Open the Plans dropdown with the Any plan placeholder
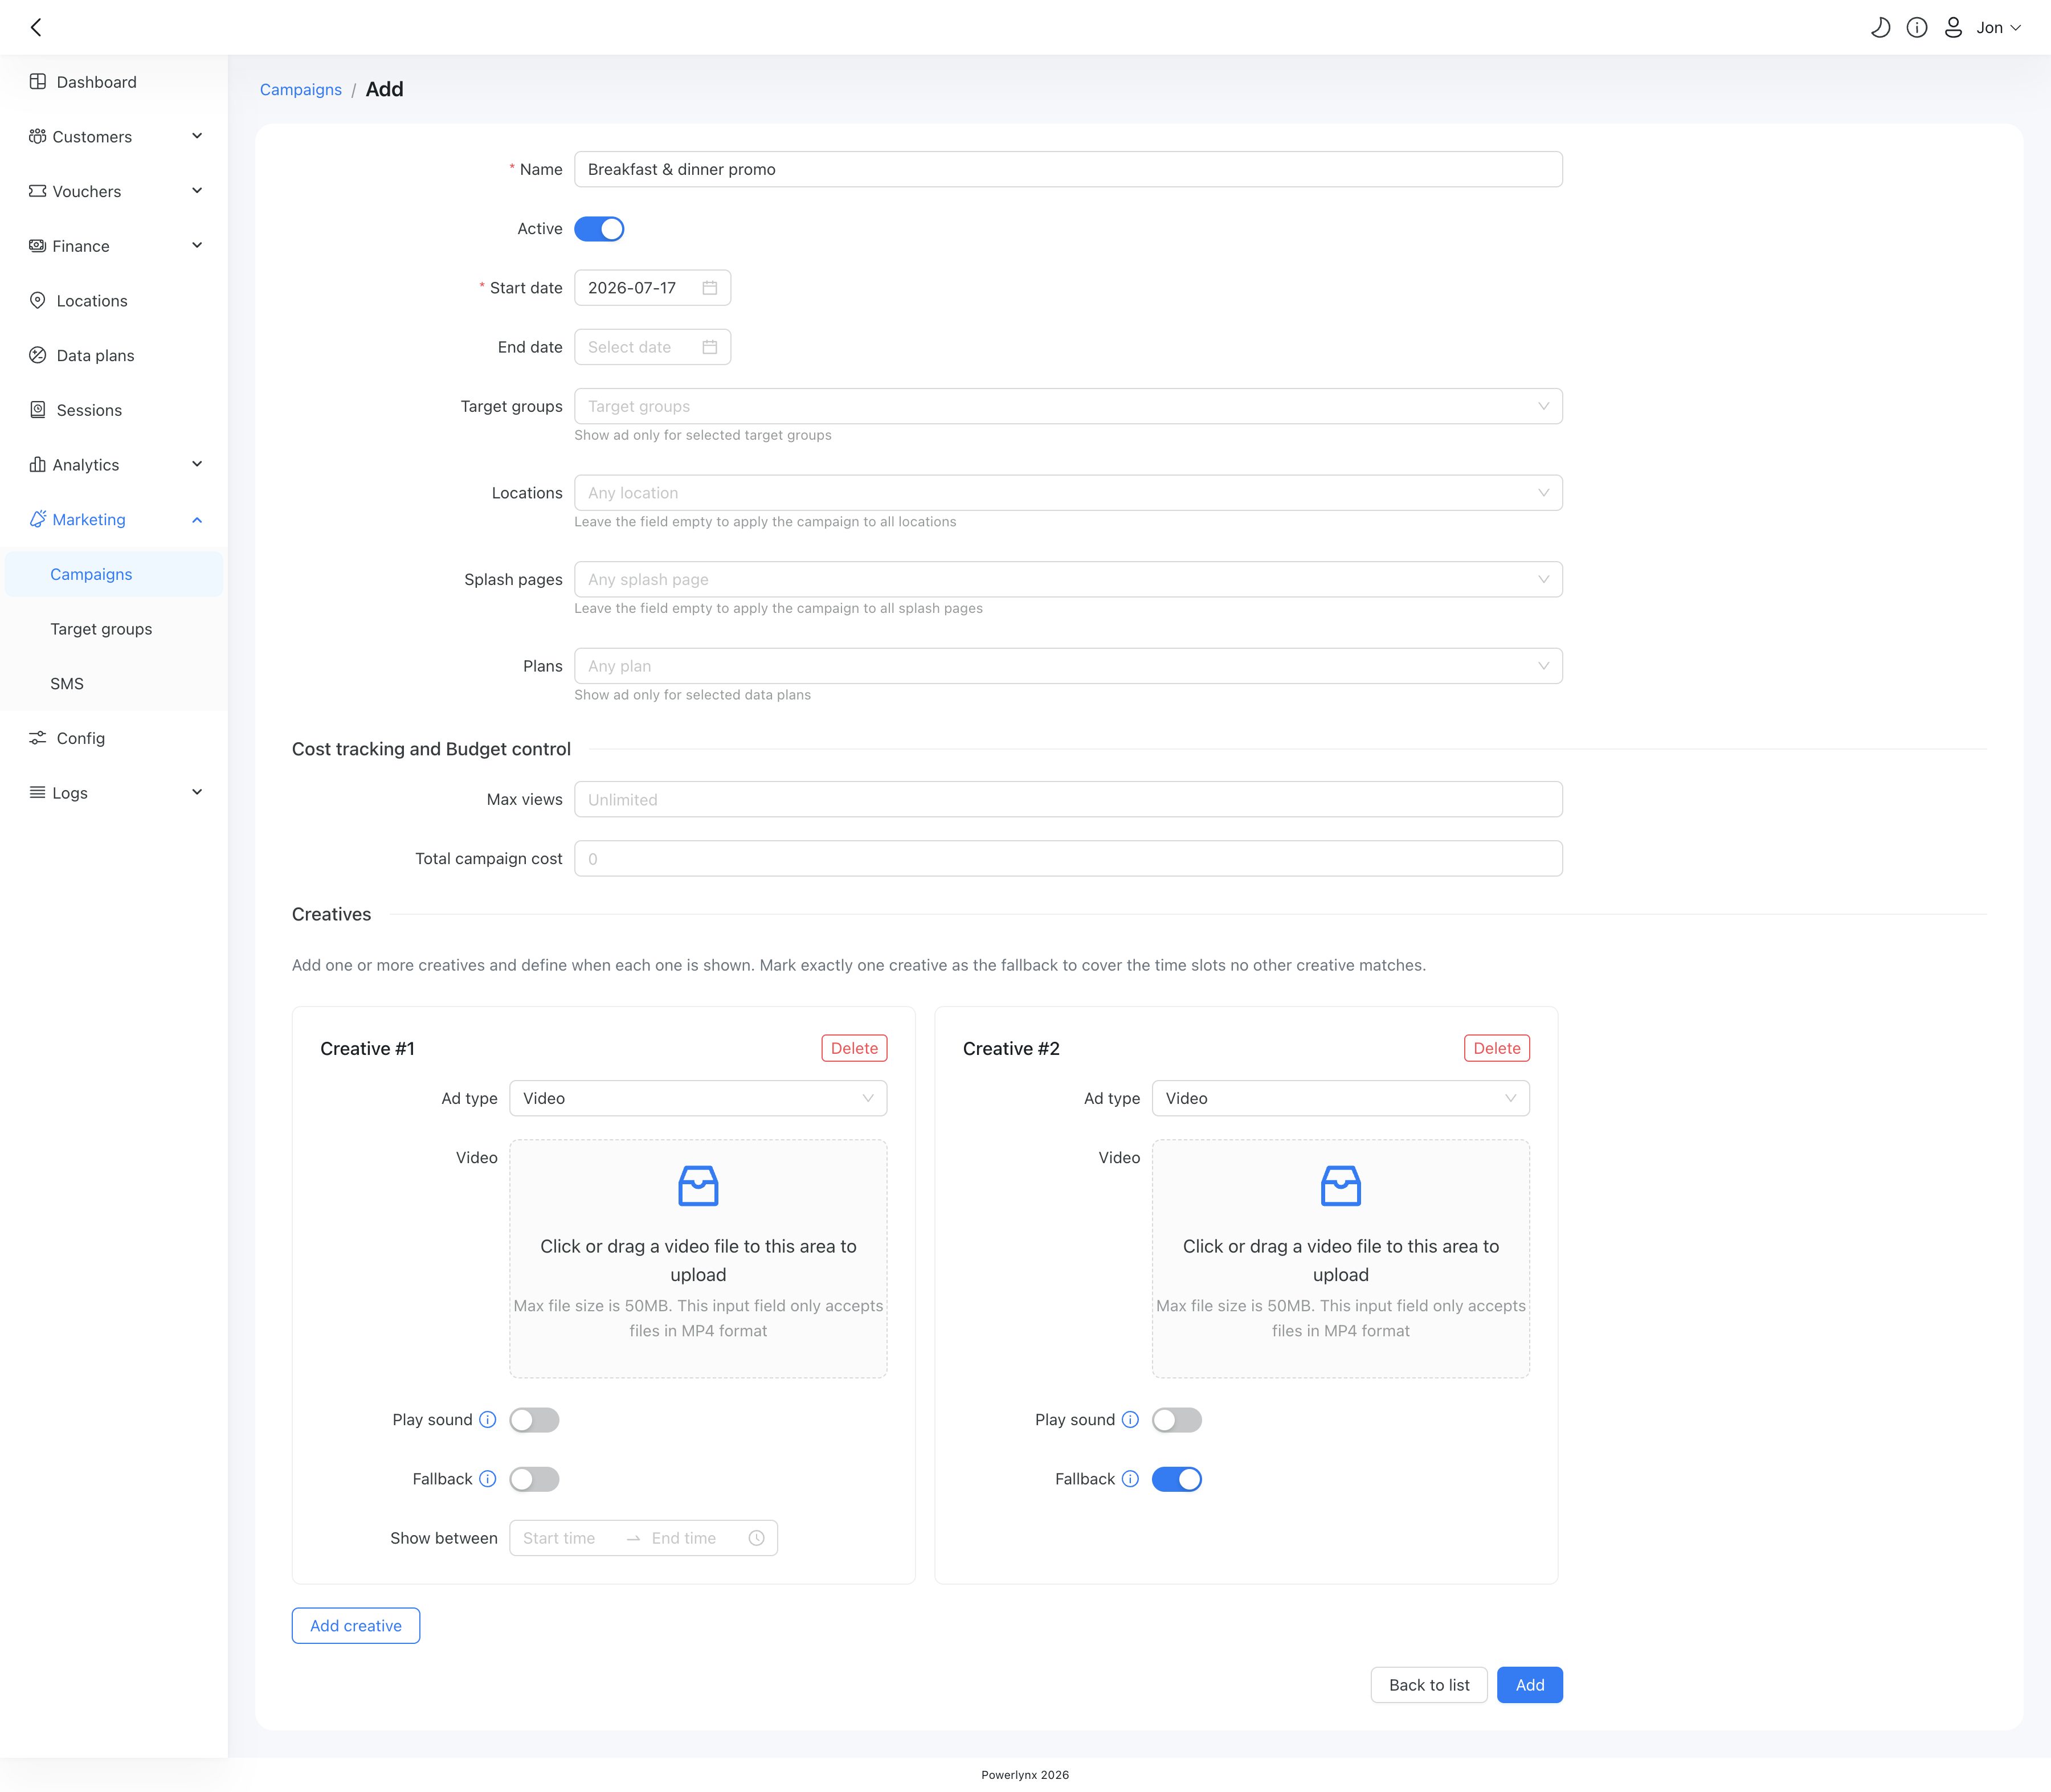Screen dimensions: 2051x1792 (1068, 666)
